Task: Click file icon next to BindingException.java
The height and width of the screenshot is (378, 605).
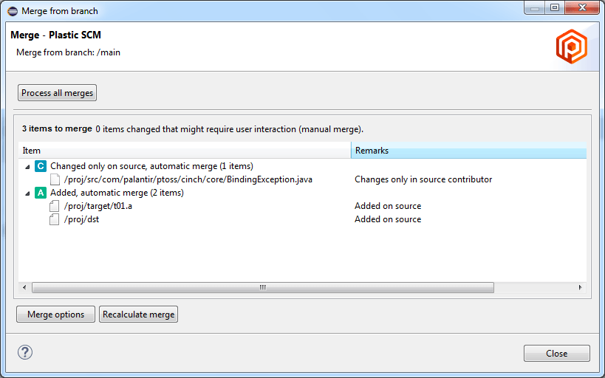Action: pyautogui.click(x=55, y=179)
